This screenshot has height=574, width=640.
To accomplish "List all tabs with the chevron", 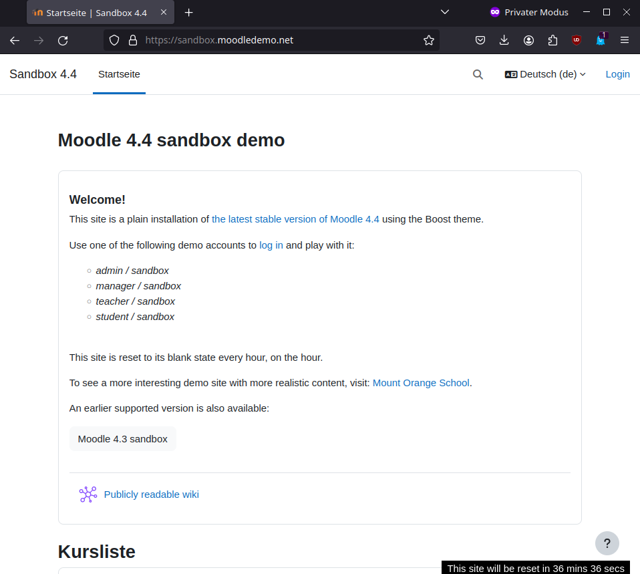I will [x=445, y=12].
